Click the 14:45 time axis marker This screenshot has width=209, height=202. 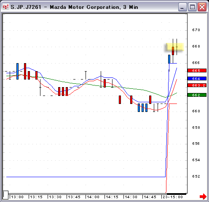point(150,197)
